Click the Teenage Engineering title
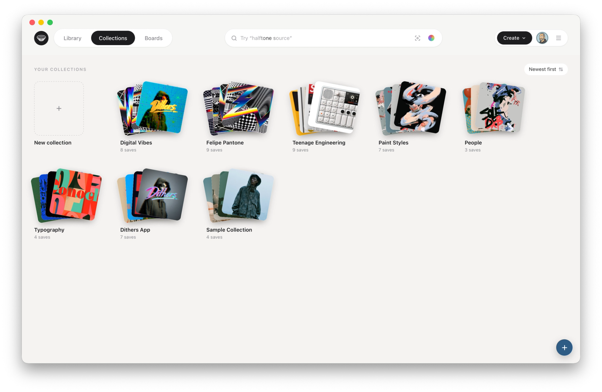This screenshot has height=392, width=602. click(x=319, y=142)
